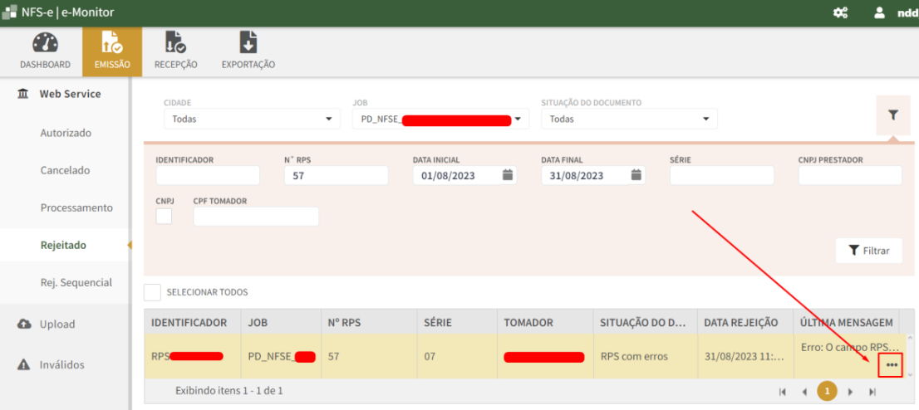Screen dimensions: 919x410
Task: Click the settings gears icon
Action: click(840, 13)
